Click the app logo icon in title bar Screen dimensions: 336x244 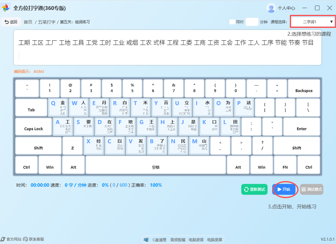pyautogui.click(x=6, y=8)
